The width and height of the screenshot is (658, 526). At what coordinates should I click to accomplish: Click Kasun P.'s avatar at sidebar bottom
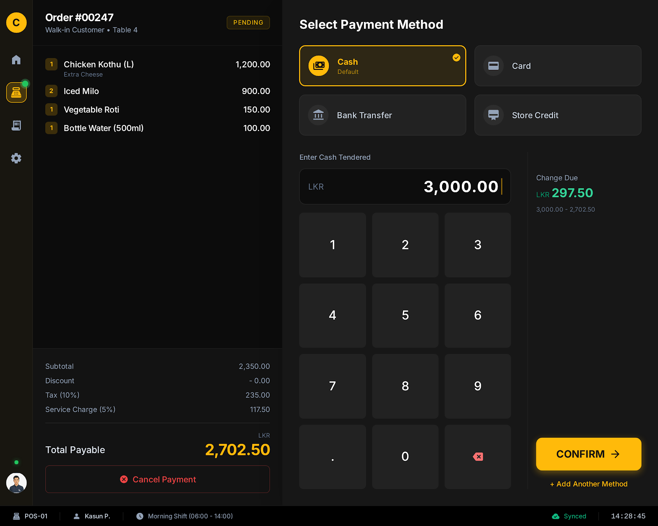[16, 483]
